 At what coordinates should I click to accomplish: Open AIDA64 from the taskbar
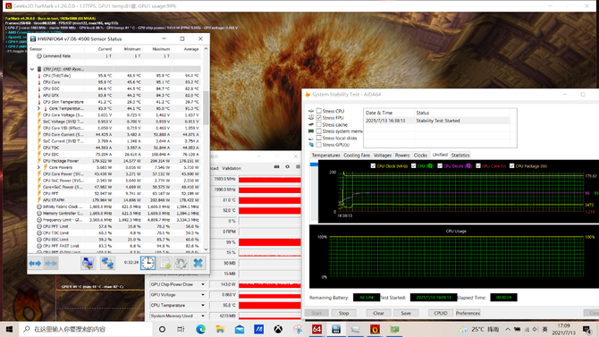[x=316, y=329]
